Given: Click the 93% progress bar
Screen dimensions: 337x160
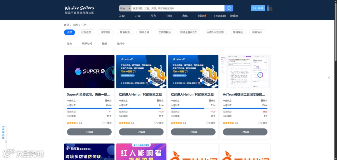Looking at the screenshot, I should [x=141, y=108].
